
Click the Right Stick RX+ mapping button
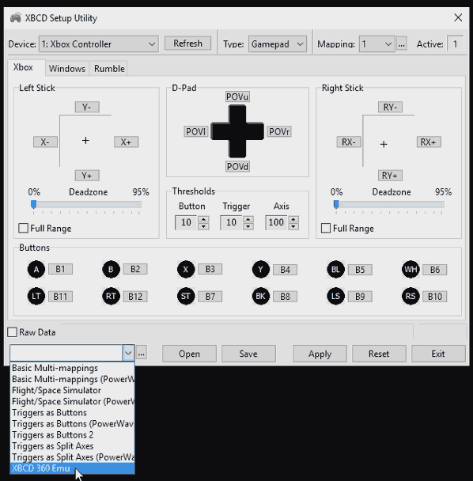(429, 142)
